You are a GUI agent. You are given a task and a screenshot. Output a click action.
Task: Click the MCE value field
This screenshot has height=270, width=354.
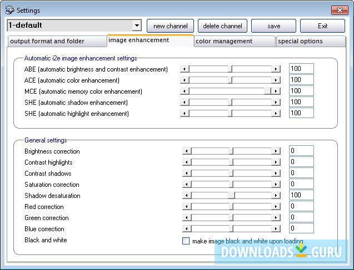[301, 91]
